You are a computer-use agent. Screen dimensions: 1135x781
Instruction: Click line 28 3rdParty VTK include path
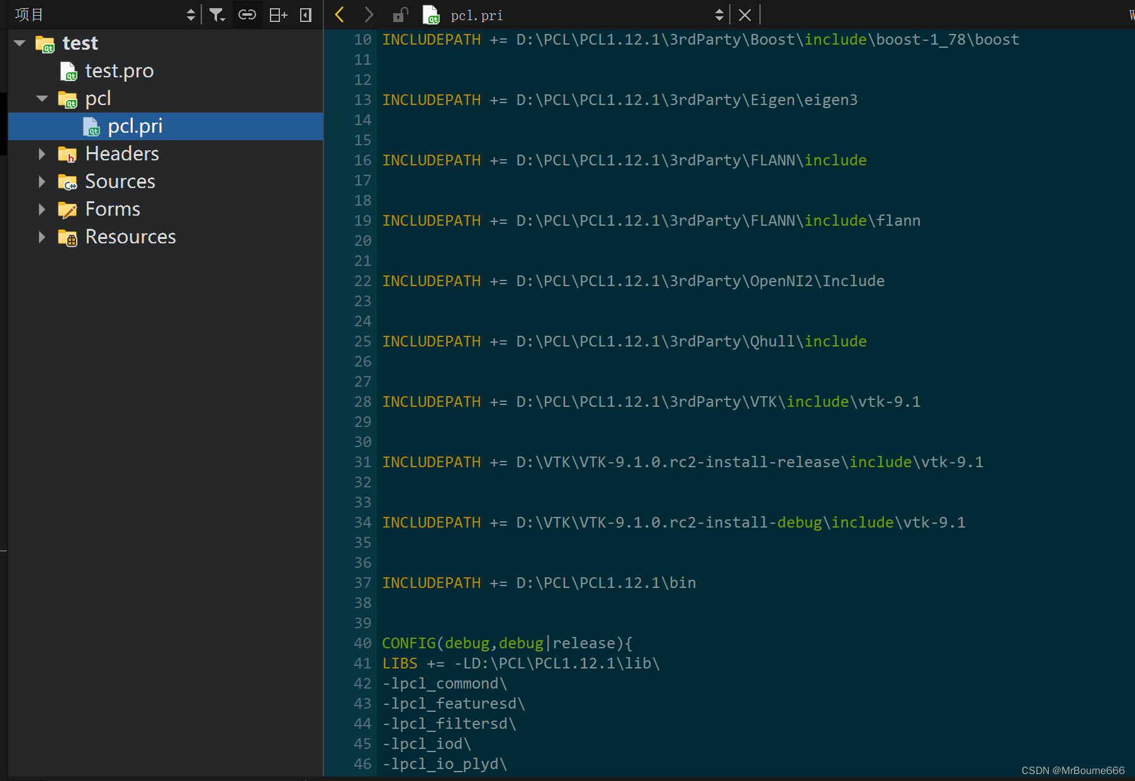click(x=651, y=402)
